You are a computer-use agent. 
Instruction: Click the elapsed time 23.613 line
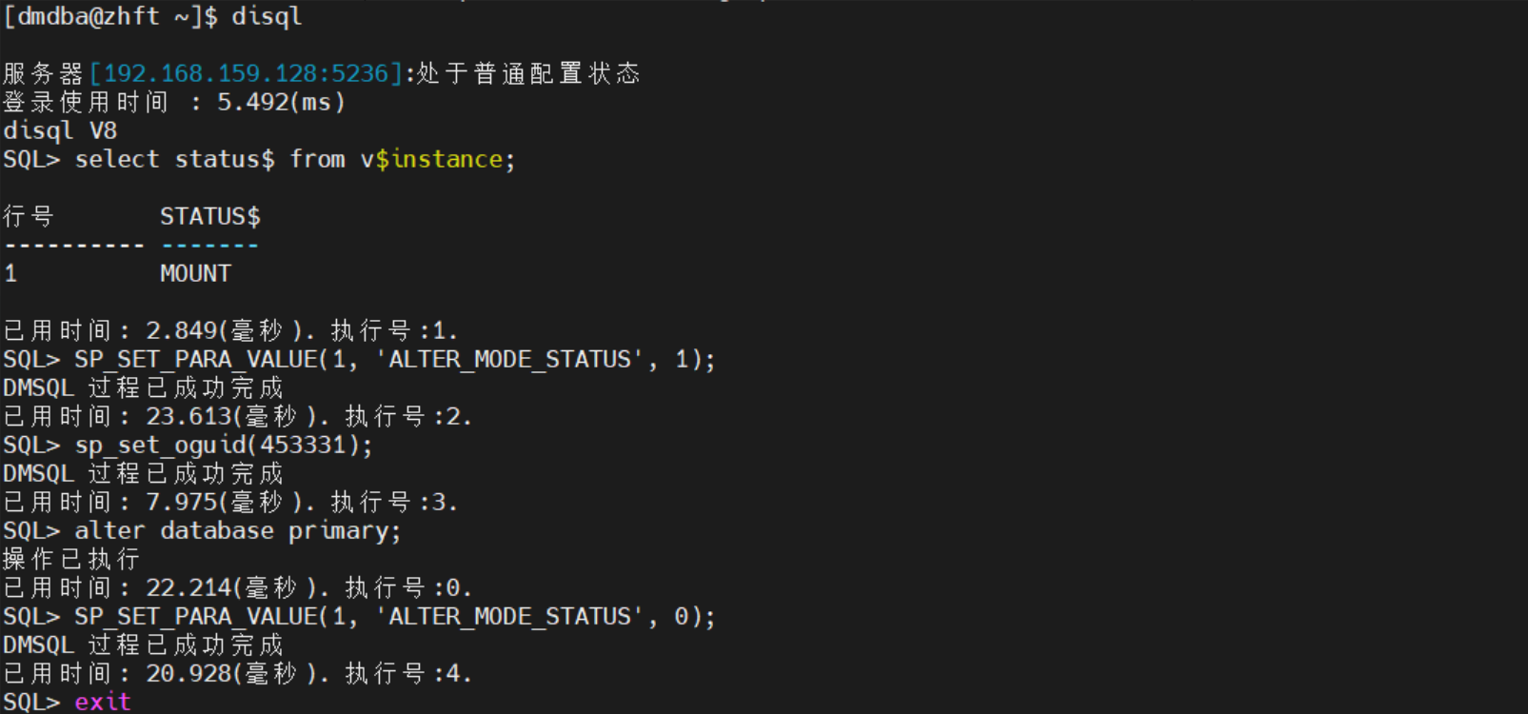tap(238, 416)
